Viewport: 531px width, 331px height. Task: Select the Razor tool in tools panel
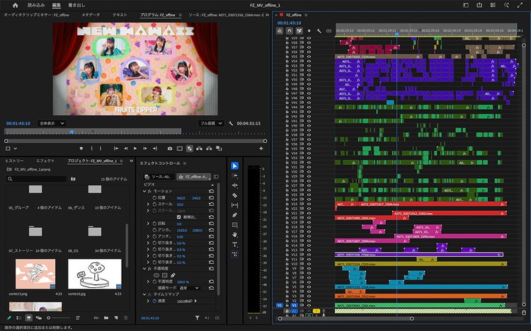(x=235, y=195)
